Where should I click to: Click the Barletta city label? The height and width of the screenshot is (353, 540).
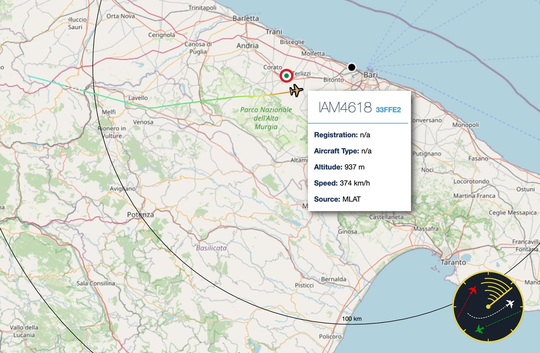[x=246, y=18]
